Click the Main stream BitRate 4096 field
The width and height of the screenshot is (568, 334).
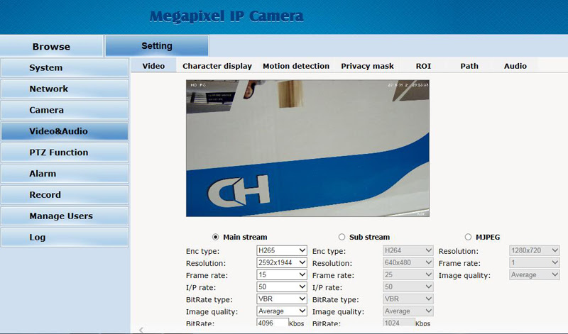273,323
